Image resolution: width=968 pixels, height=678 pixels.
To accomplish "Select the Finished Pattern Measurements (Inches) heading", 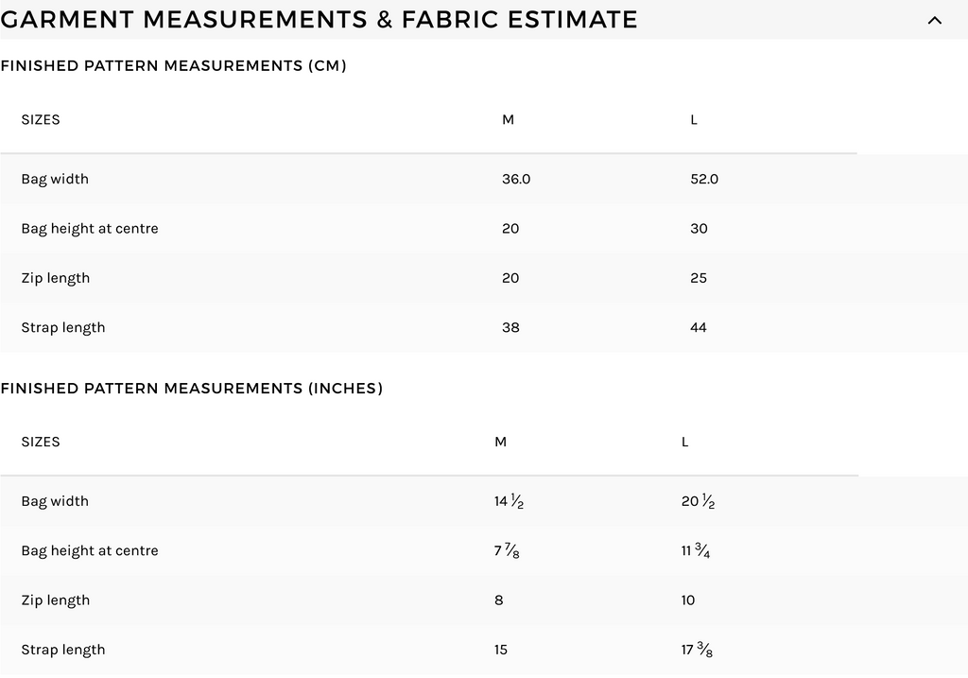I will [192, 388].
